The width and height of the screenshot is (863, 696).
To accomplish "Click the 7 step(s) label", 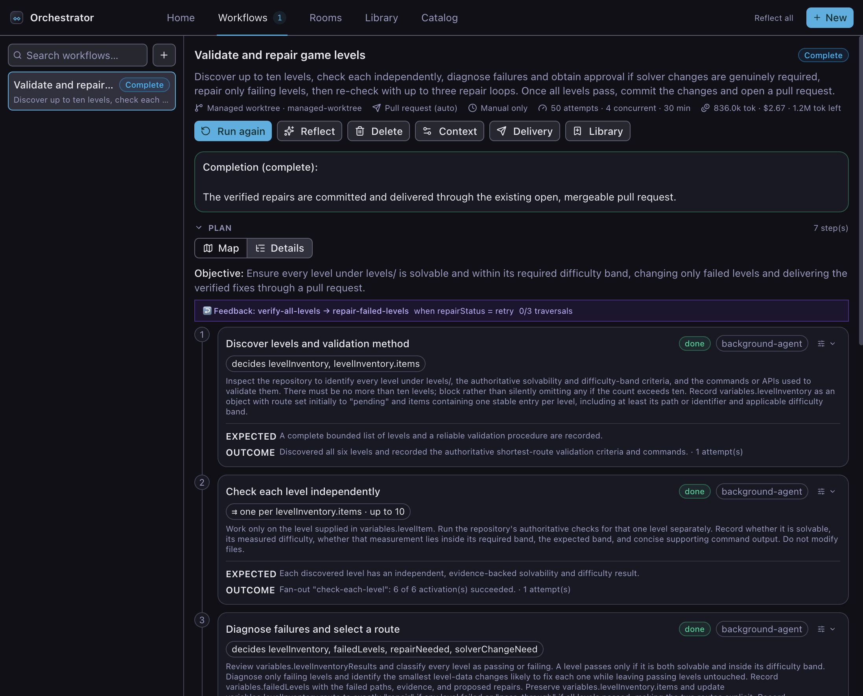I will click(x=830, y=228).
